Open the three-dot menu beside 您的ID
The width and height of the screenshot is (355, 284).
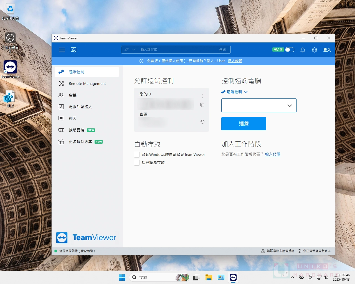202,96
